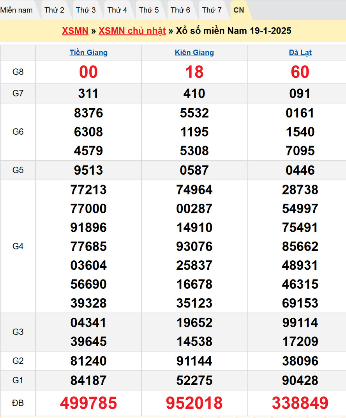This screenshot has height=418, width=346.
Task: Open the Tiền Giang column header link
Action: [x=88, y=53]
